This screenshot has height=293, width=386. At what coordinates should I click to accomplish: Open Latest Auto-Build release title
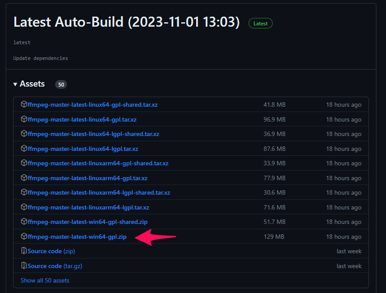pyautogui.click(x=126, y=22)
